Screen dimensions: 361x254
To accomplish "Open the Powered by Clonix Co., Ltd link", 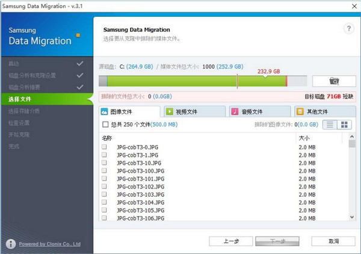I will point(50,244).
